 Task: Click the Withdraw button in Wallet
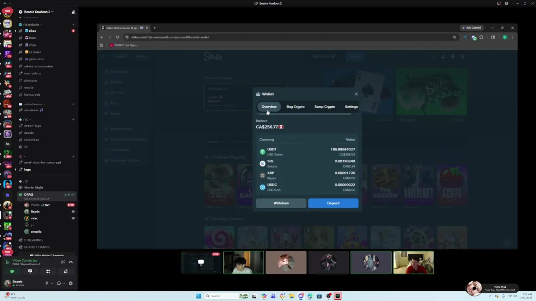[281, 203]
